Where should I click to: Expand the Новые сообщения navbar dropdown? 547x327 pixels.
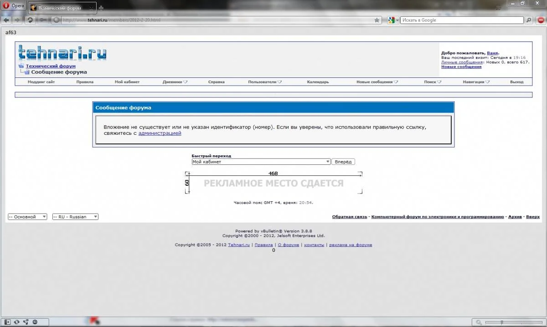point(377,82)
